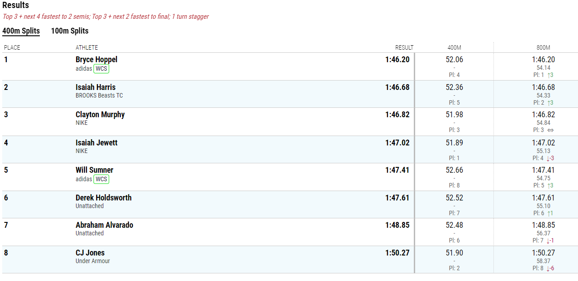Open Bryce Hoppel's athlete profile

click(96, 60)
